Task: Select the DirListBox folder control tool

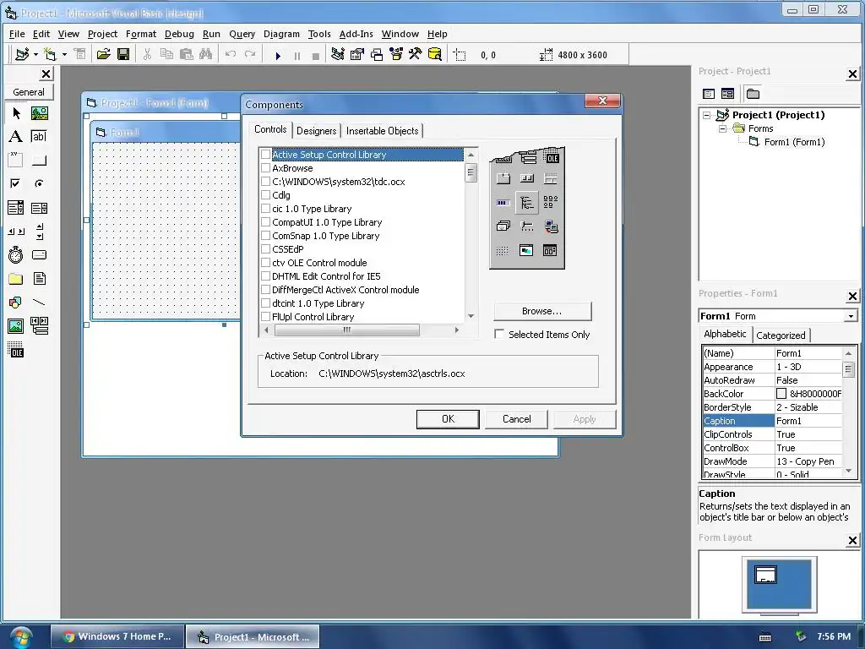Action: [16, 279]
